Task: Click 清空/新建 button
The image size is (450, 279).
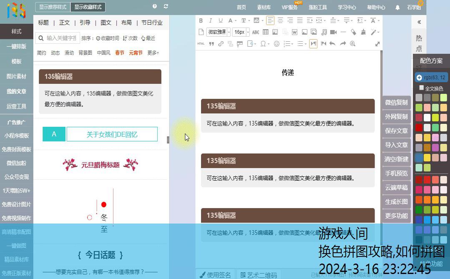Action: click(x=396, y=159)
